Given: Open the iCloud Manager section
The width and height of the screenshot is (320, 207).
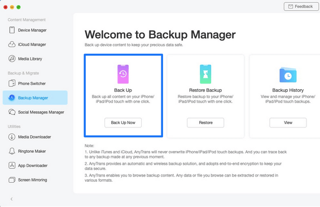Looking at the screenshot, I should tap(35, 44).
